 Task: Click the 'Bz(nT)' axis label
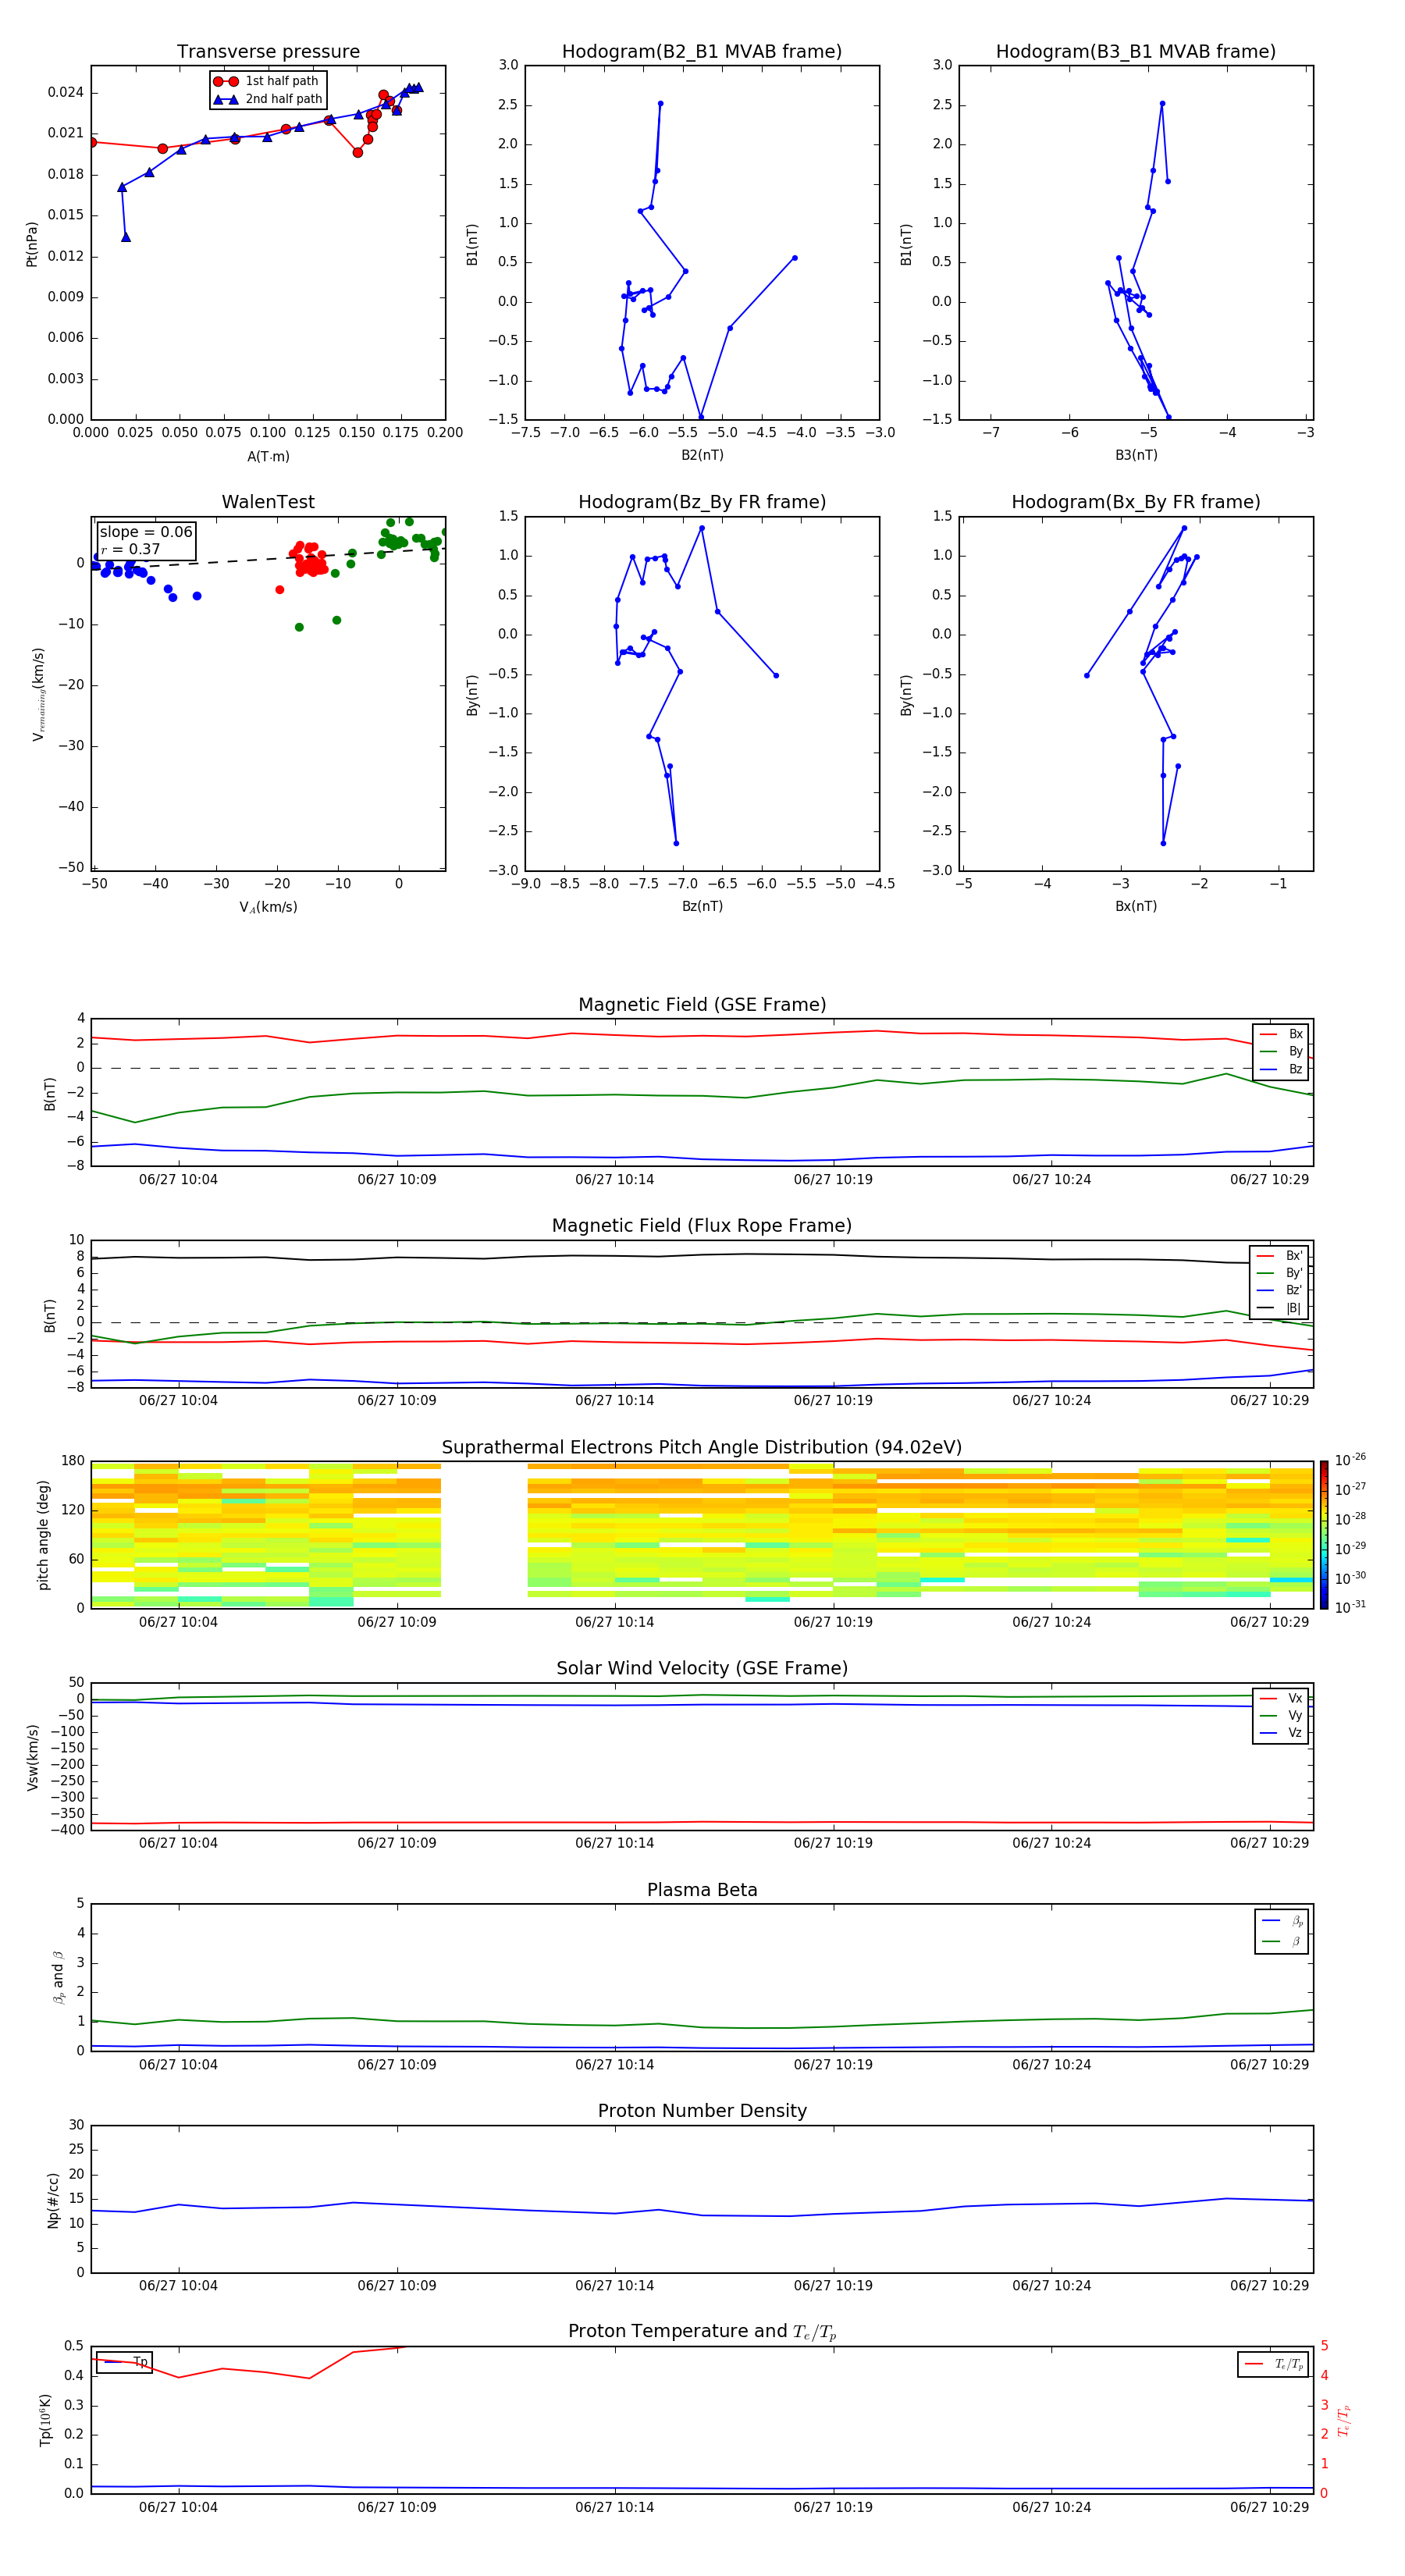tap(702, 906)
